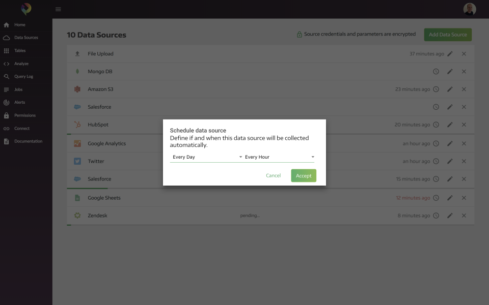Open the hamburger menu in the top bar
This screenshot has width=489, height=305.
coord(58,9)
